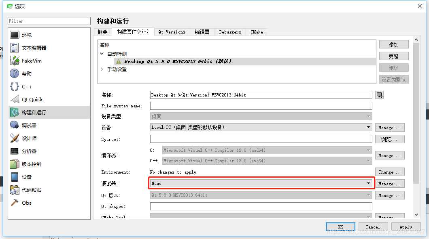
Task: Open the Qbs hammer icon
Action: pos(15,202)
